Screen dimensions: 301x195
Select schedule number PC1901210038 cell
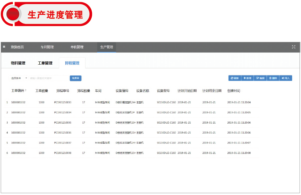tap(63, 153)
